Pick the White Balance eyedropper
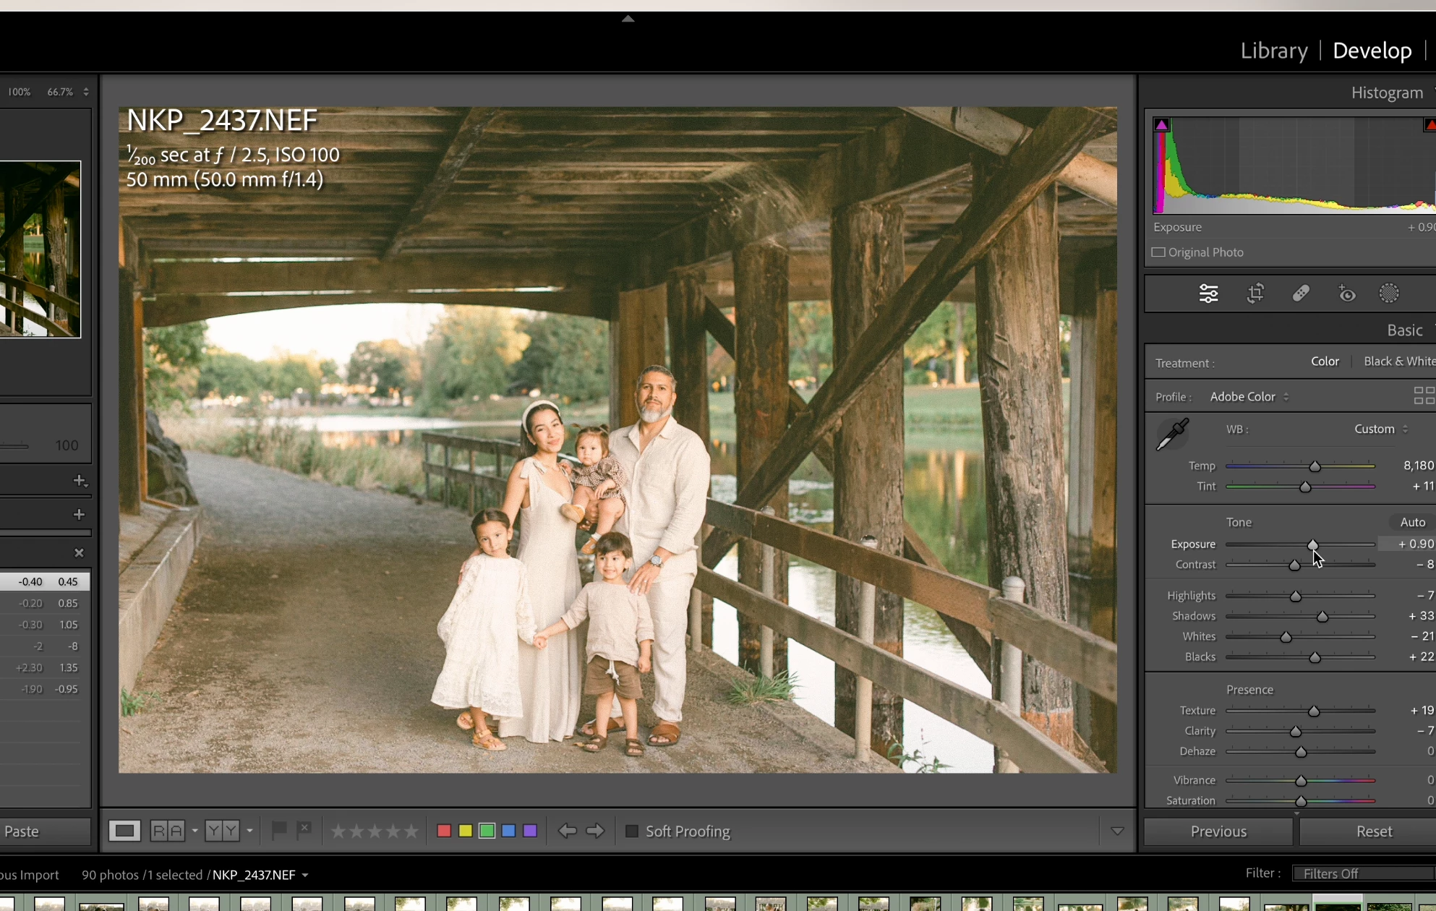The image size is (1436, 911). (1172, 434)
